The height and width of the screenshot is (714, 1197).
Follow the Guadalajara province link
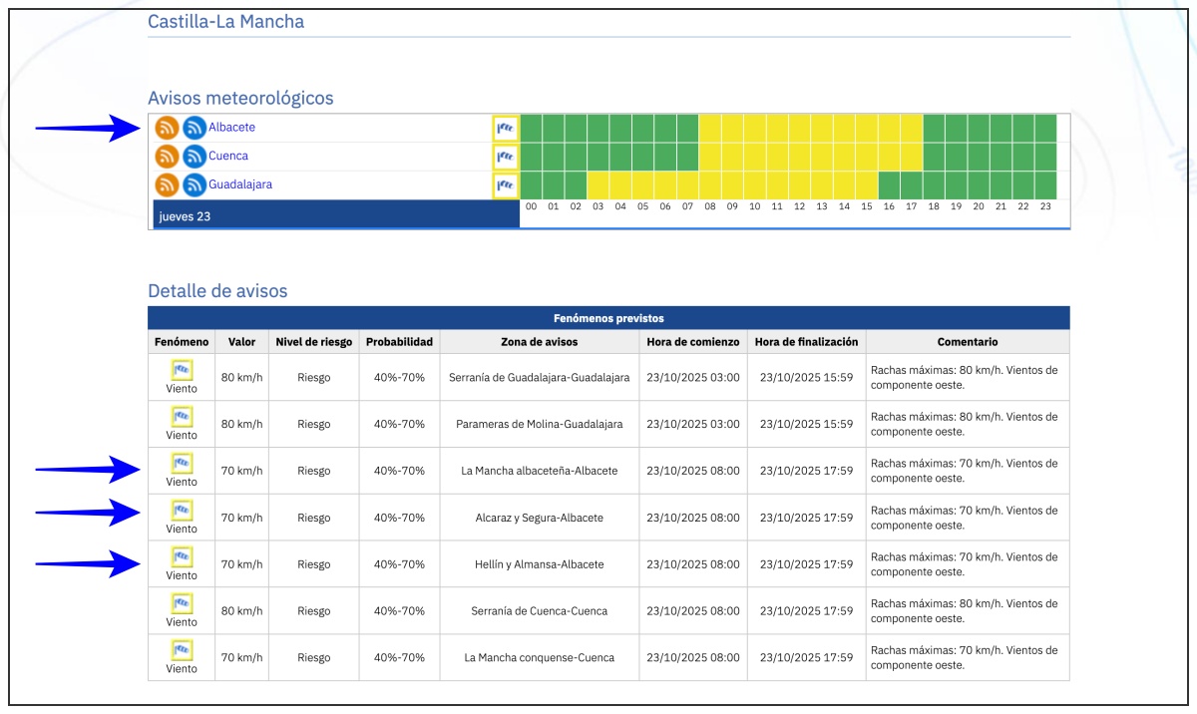pyautogui.click(x=240, y=184)
